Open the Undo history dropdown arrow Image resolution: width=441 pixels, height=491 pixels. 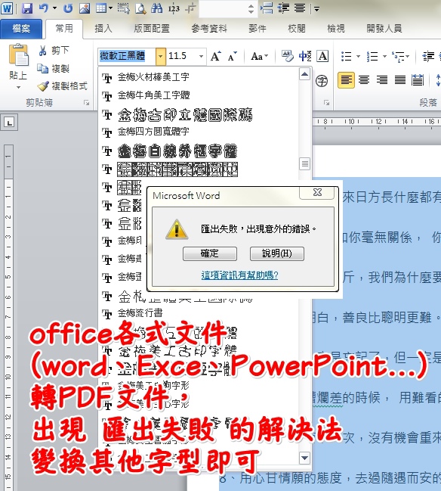(54, 8)
